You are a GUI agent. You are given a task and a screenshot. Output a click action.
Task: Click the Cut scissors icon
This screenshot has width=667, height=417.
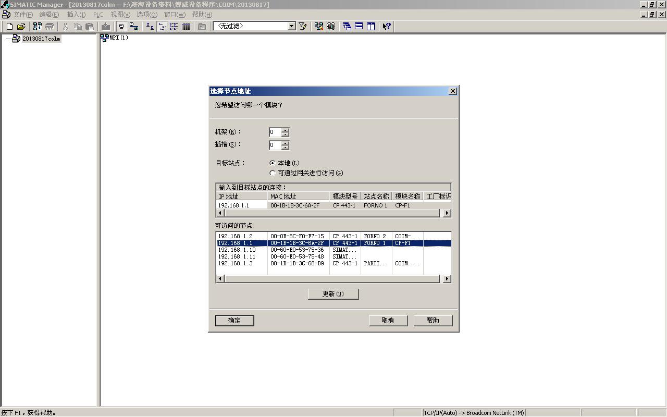(x=66, y=26)
